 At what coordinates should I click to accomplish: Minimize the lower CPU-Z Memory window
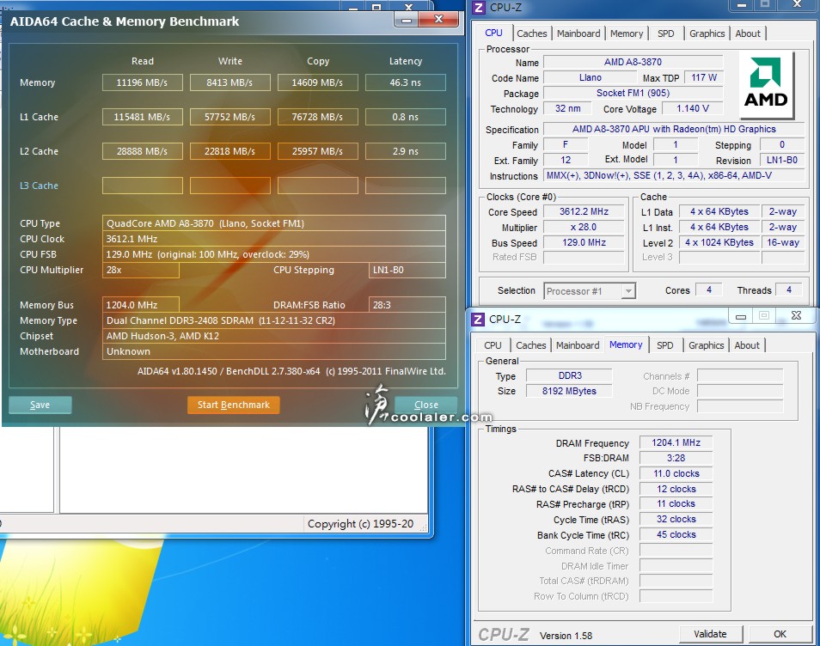[741, 315]
